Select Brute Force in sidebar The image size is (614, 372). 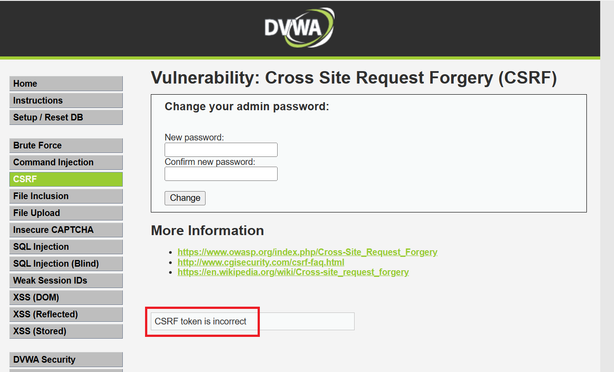click(x=66, y=145)
